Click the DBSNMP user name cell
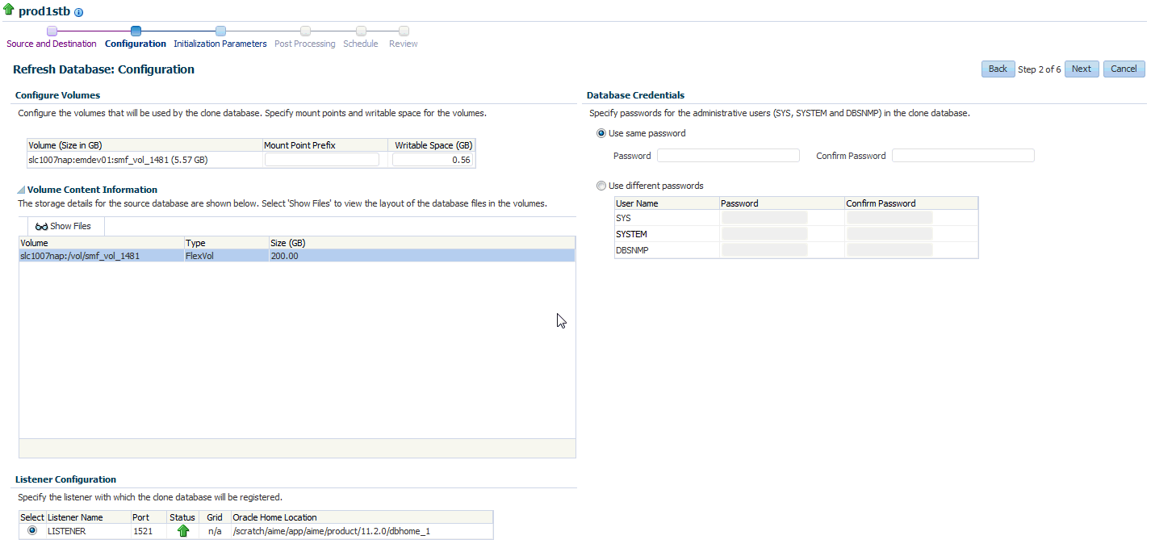The width and height of the screenshot is (1151, 548). point(667,250)
